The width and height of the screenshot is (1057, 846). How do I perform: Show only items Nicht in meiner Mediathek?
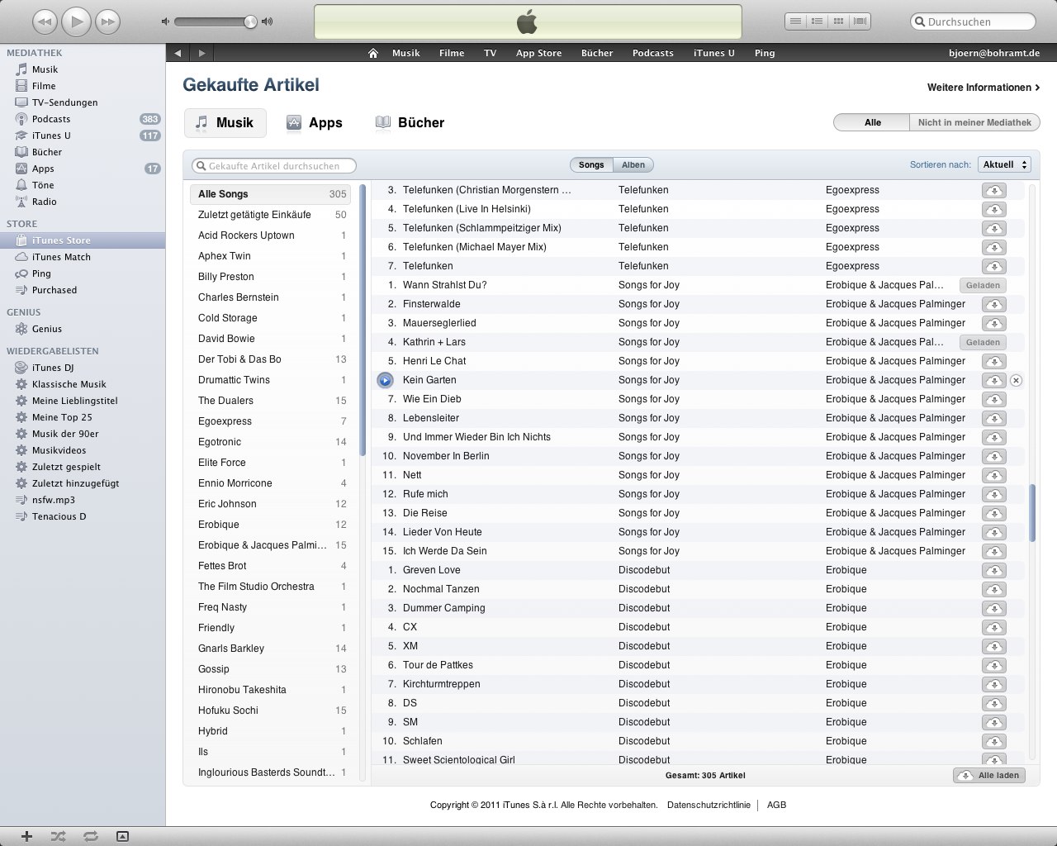tap(974, 122)
